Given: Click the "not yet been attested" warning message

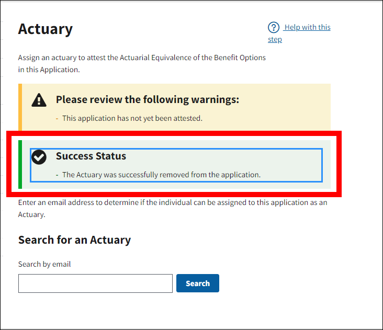Looking at the screenshot, I should pos(132,118).
